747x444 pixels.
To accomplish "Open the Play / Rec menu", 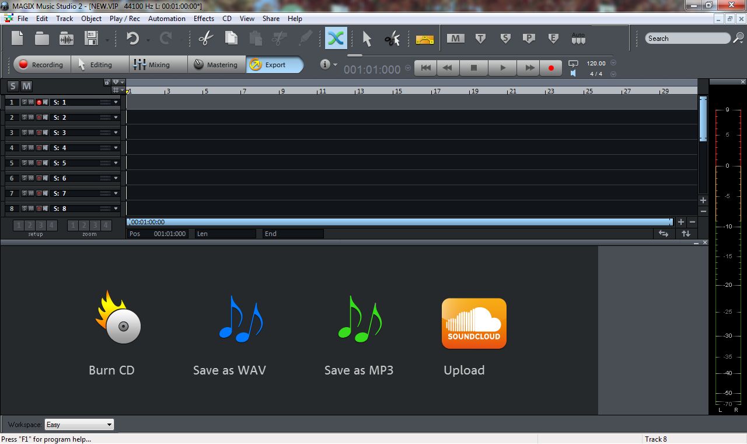I will (x=125, y=19).
